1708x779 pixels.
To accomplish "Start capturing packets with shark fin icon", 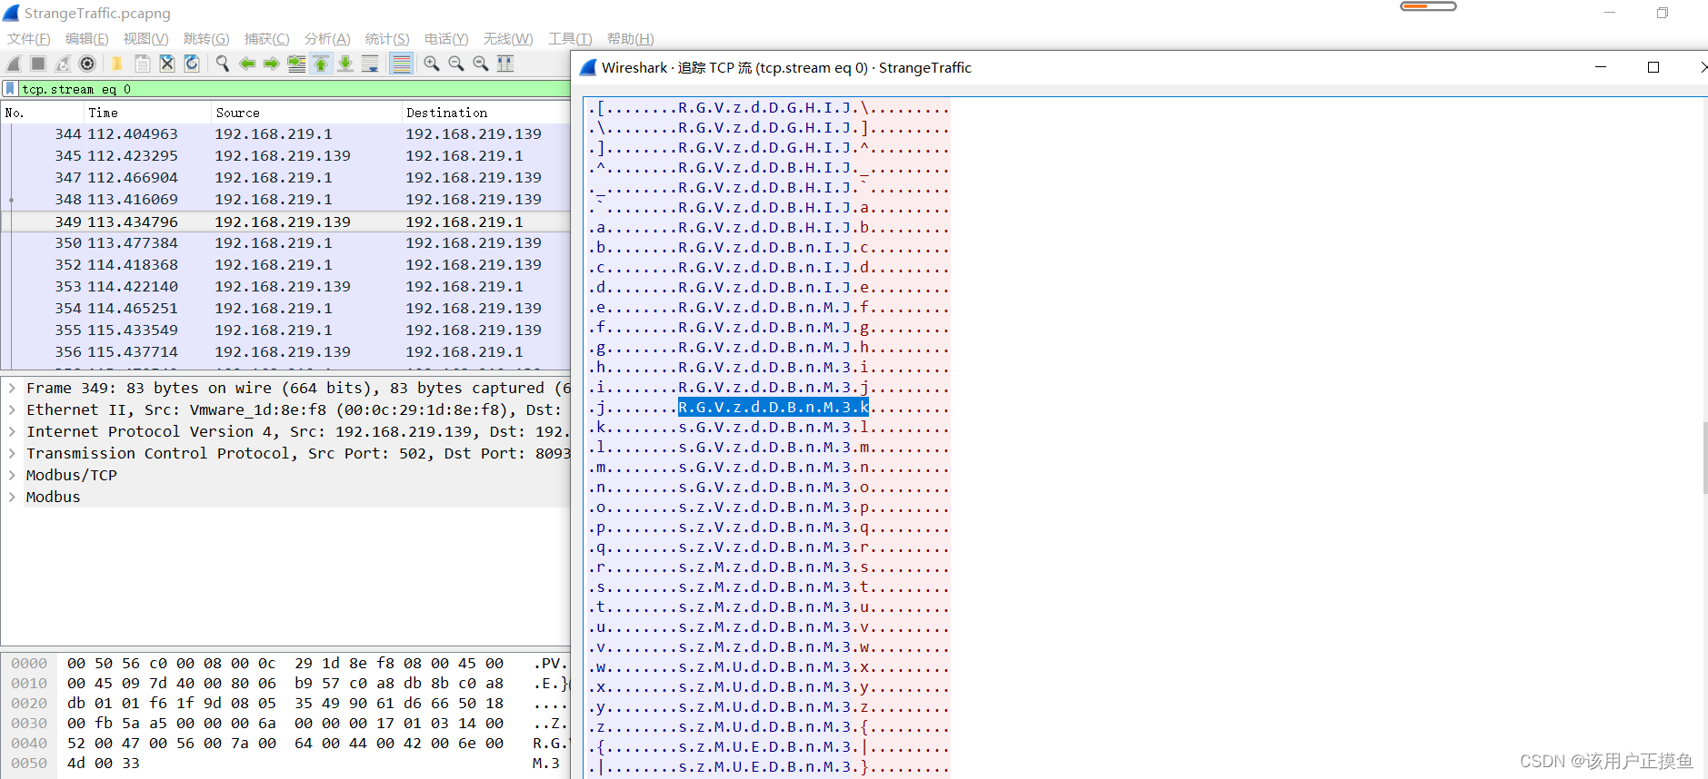I will click(x=14, y=64).
